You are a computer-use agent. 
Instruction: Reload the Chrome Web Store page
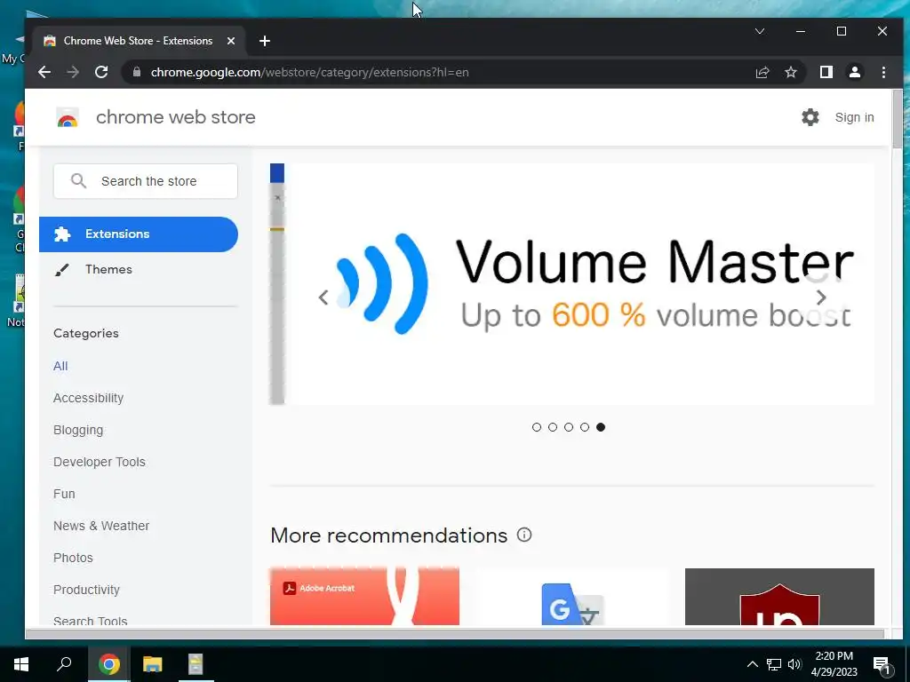point(101,72)
